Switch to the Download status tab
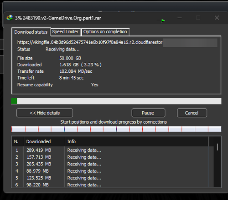 click(x=31, y=32)
